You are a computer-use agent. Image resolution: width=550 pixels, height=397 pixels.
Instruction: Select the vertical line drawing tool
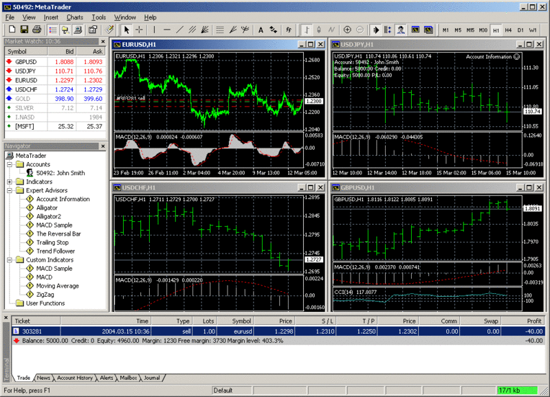pos(154,30)
